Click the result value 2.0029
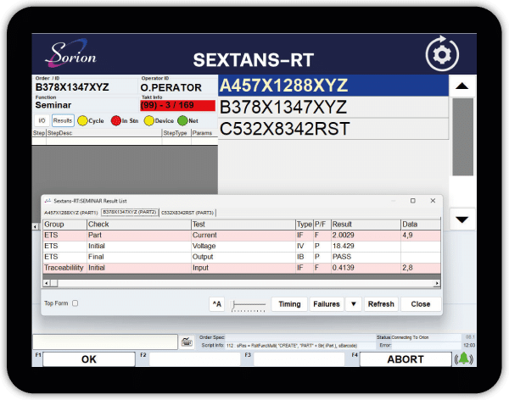 pos(343,236)
